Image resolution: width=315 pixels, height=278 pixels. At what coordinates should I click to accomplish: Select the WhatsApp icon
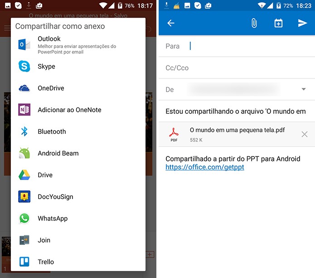click(24, 218)
